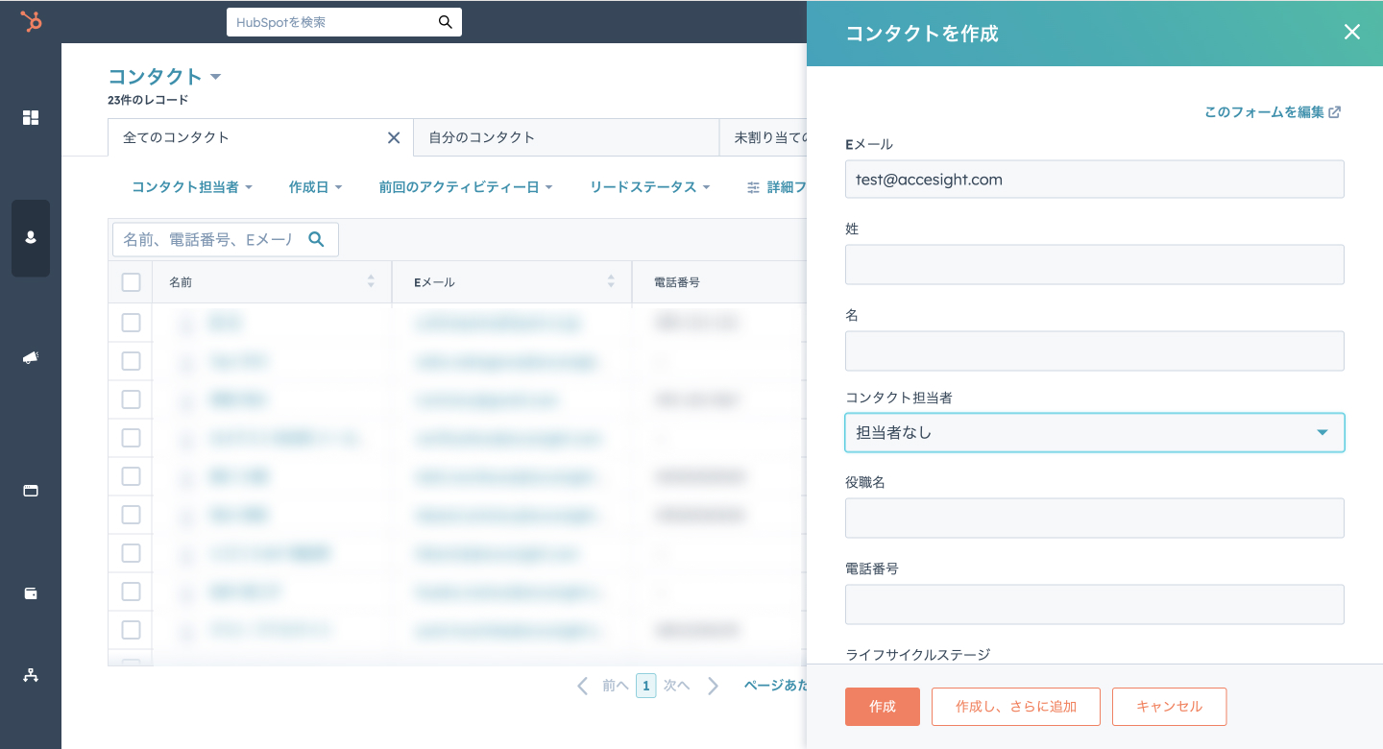Image resolution: width=1383 pixels, height=749 pixels.
Task: Click the 名前、電話番号、Eメール search field
Action: click(226, 239)
